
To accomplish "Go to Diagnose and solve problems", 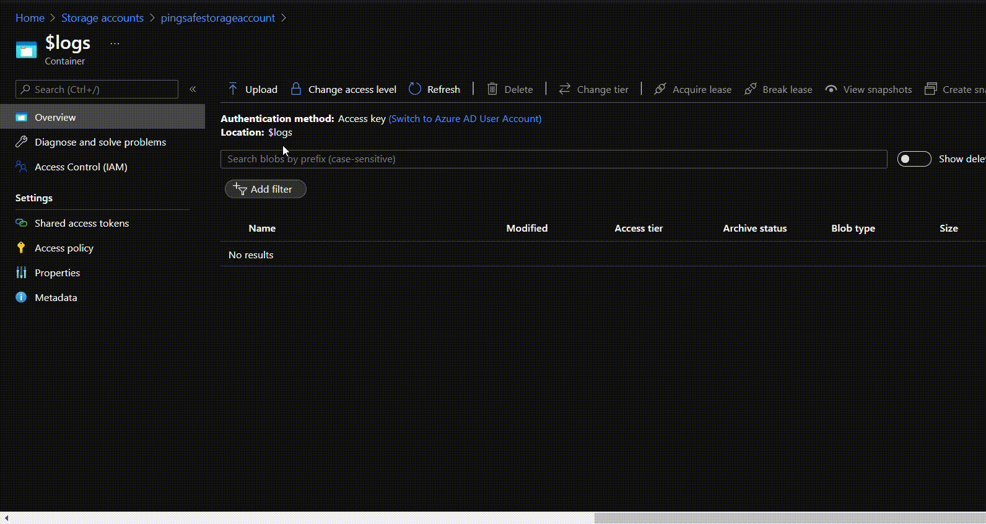I will coord(100,142).
